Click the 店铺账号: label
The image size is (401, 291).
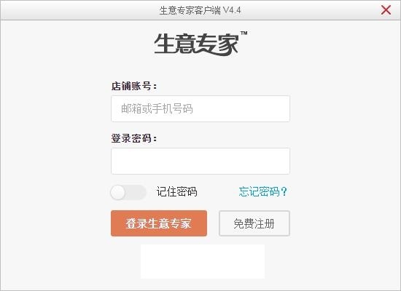134,86
